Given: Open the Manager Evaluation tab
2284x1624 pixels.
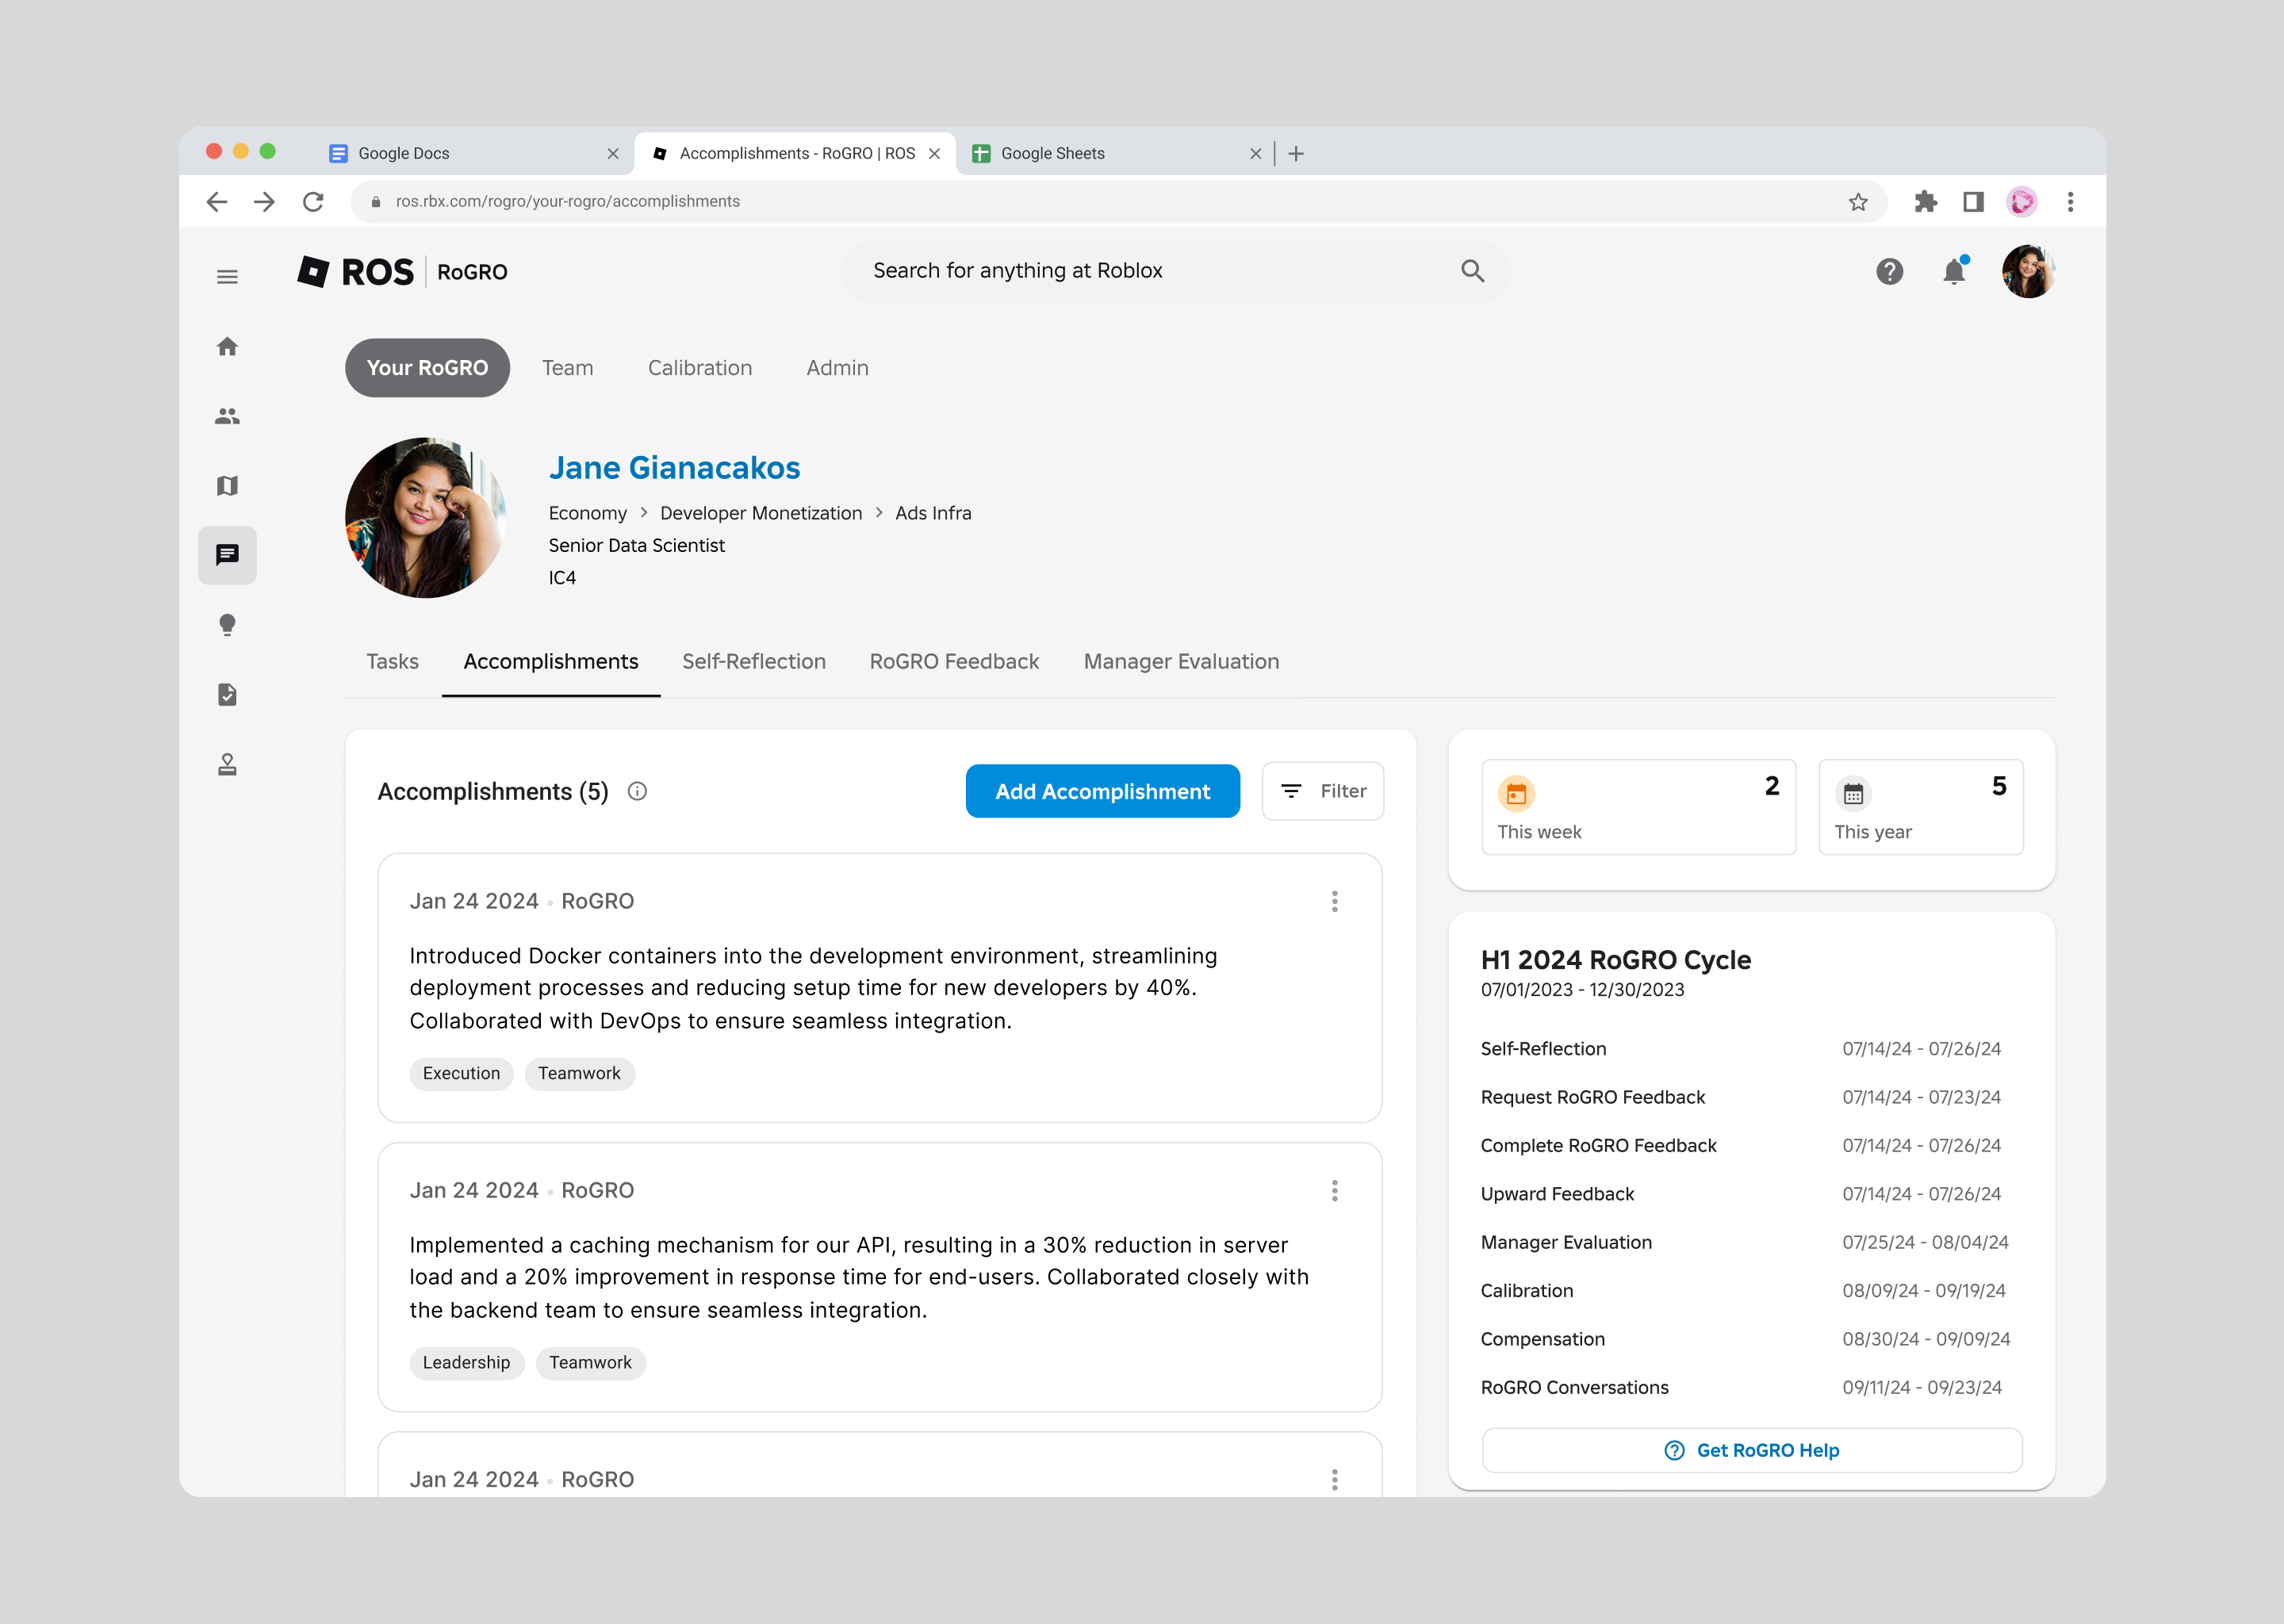Looking at the screenshot, I should [x=1180, y=661].
